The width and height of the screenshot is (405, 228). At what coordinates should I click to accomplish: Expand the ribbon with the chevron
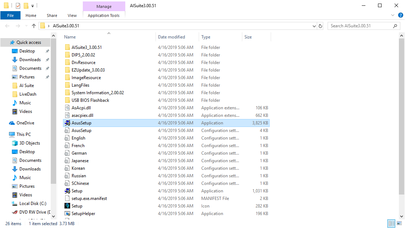coord(393,15)
